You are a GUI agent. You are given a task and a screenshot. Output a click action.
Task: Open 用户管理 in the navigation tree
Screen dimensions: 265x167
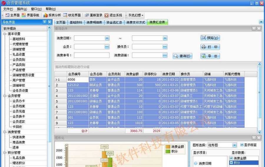(19, 80)
